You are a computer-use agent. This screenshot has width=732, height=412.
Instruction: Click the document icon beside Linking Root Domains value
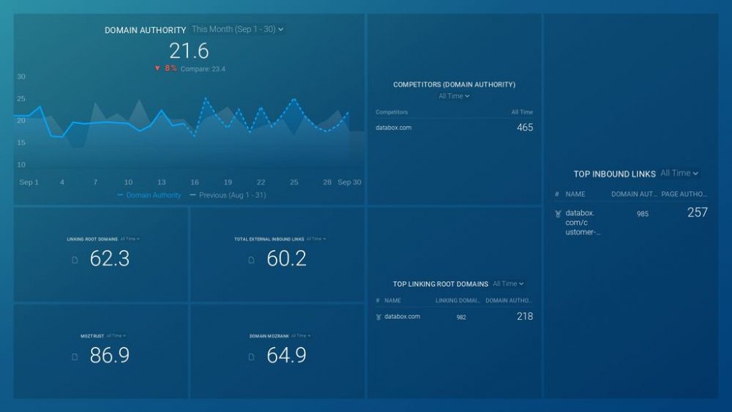pos(75,260)
